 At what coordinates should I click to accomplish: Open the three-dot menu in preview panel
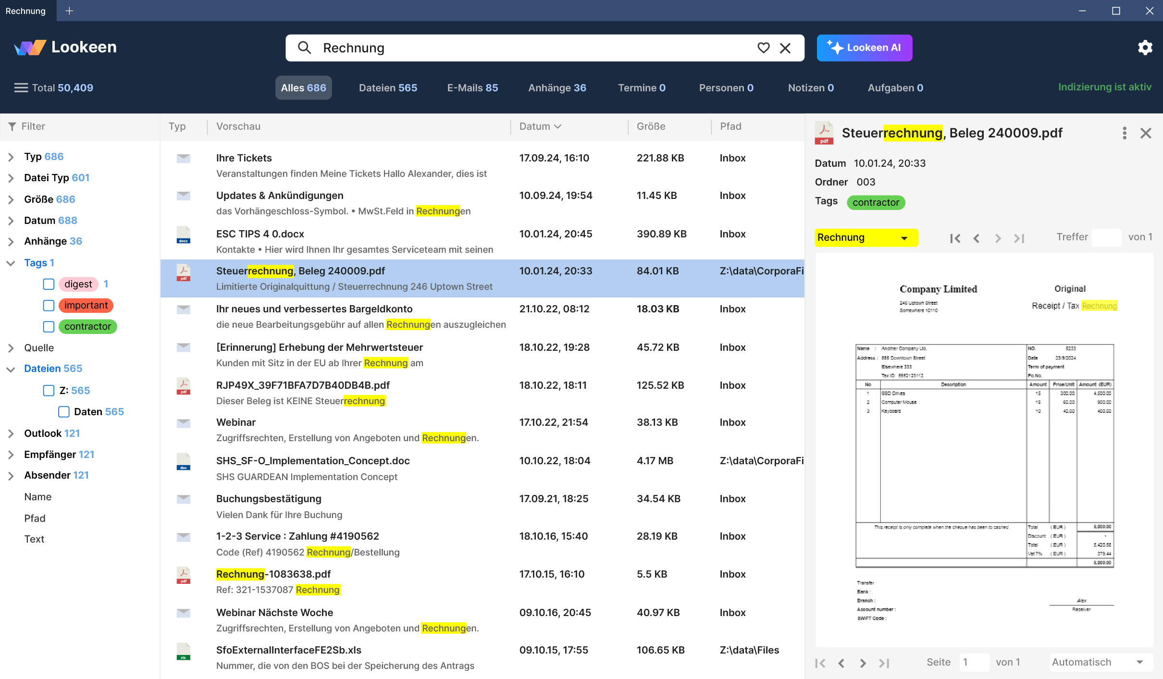tap(1124, 133)
